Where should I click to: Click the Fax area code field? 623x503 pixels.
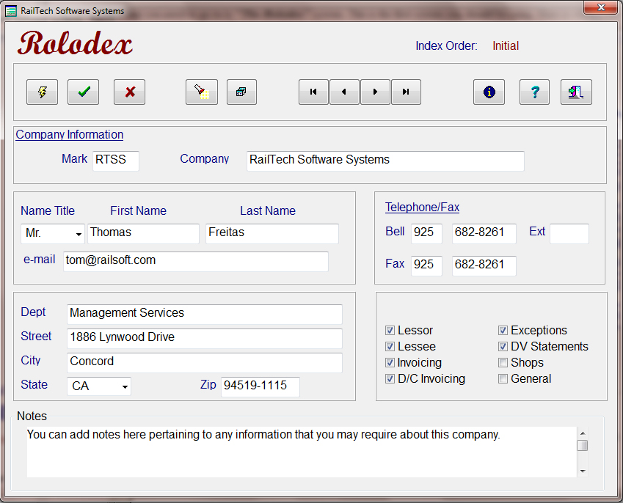(427, 265)
